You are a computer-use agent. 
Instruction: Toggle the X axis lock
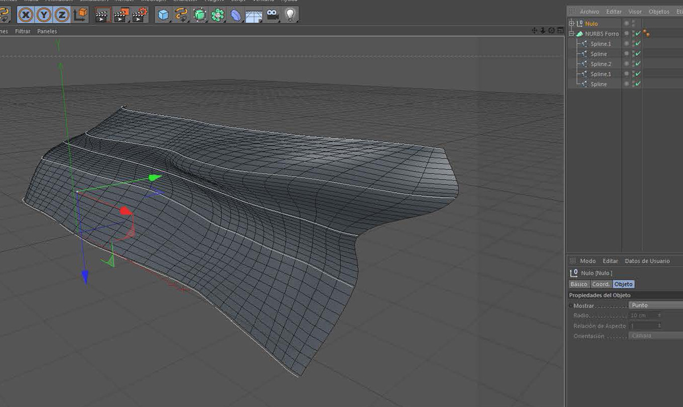coord(26,15)
